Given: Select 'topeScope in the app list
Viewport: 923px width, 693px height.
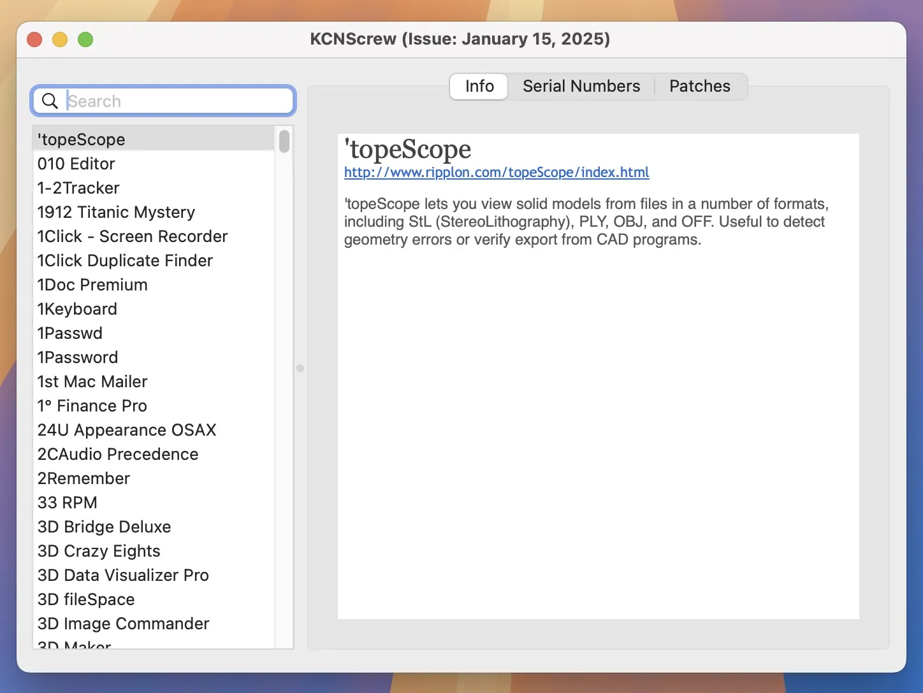Looking at the screenshot, I should 154,139.
